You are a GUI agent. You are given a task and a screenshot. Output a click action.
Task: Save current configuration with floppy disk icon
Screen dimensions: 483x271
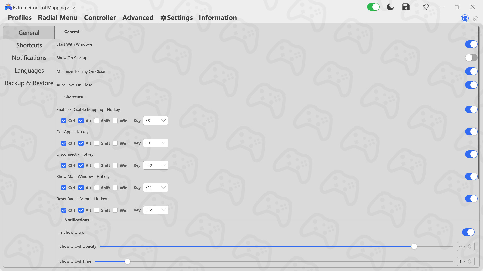coord(406,7)
